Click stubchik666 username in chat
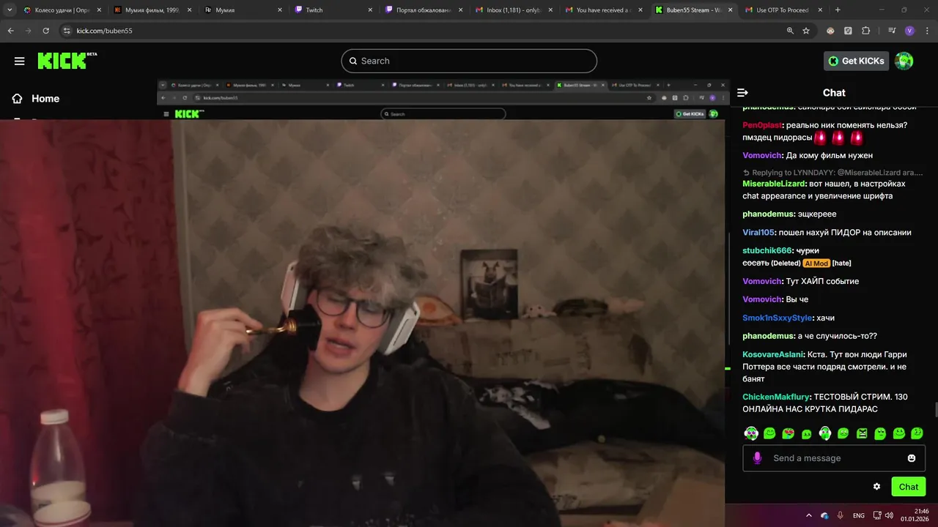 [x=767, y=250]
